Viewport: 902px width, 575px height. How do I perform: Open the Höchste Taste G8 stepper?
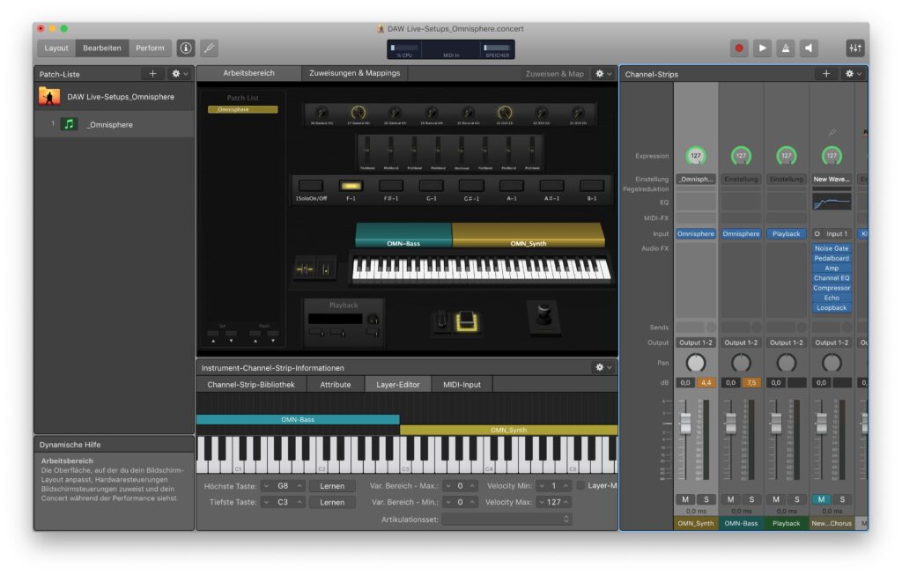coord(283,486)
